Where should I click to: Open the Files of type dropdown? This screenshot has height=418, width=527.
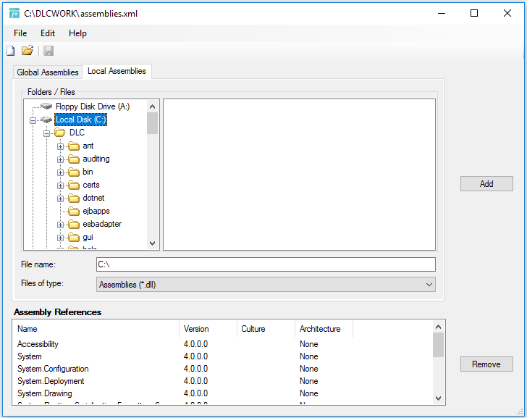tap(266, 285)
